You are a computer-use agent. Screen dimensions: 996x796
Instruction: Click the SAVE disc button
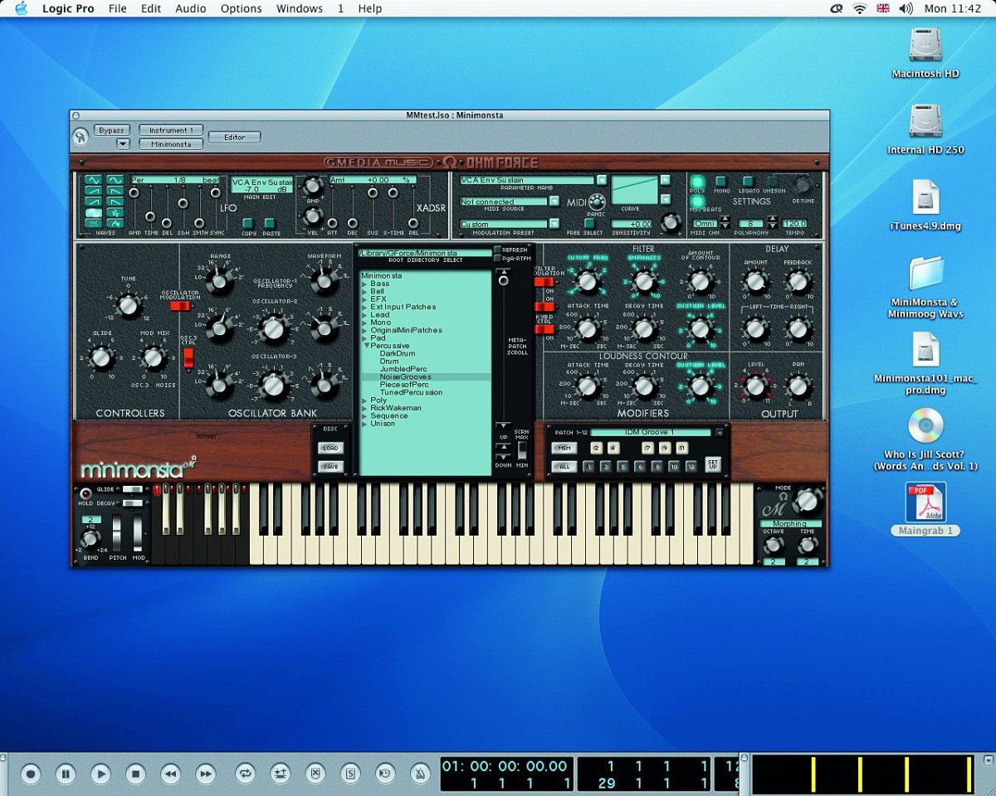point(330,467)
